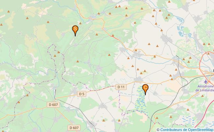This screenshot has height=132, width=214.
Task: Click the peak triangle just left of the bottom-right wetland
Action: pos(171,117)
